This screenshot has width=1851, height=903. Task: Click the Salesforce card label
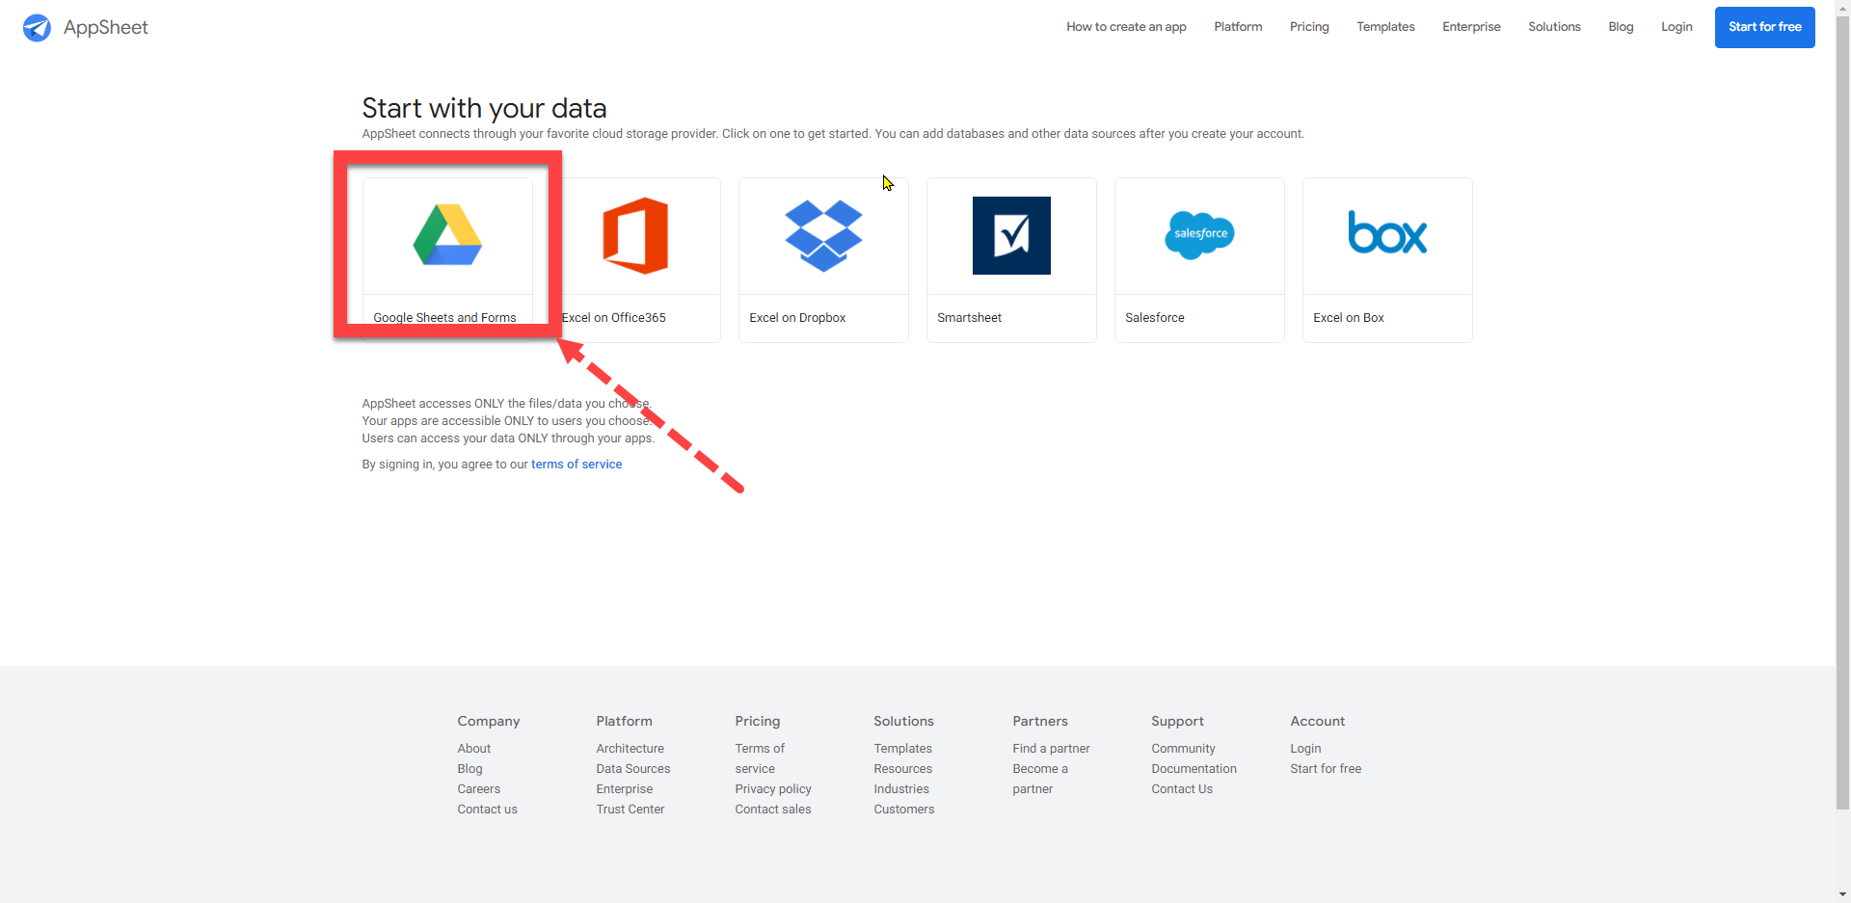point(1154,317)
